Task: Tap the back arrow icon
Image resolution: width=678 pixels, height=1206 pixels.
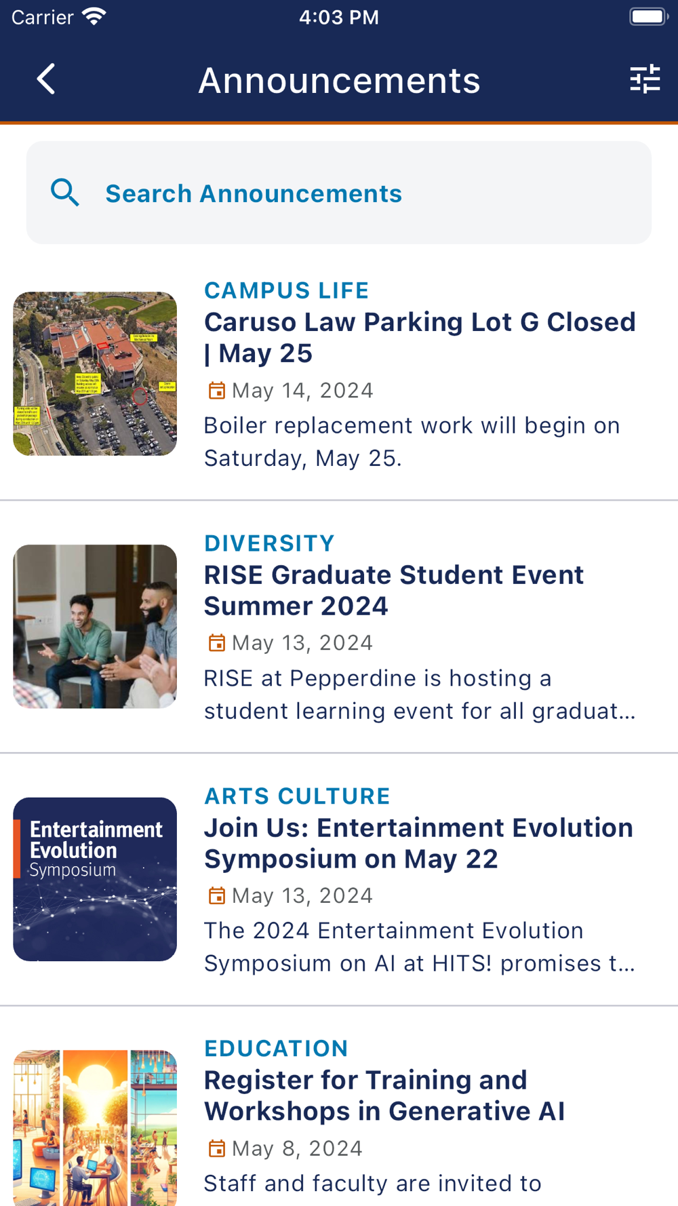Action: click(x=46, y=79)
